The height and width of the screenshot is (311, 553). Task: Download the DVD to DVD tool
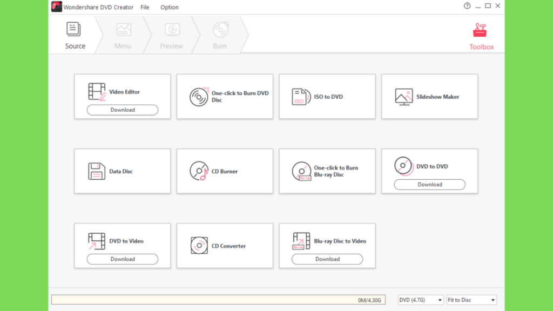pos(429,185)
